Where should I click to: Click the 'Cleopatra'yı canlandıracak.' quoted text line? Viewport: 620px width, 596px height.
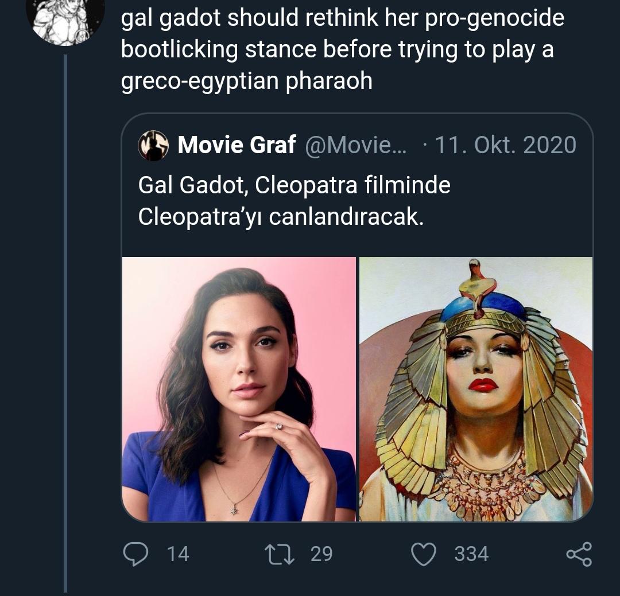click(x=281, y=216)
